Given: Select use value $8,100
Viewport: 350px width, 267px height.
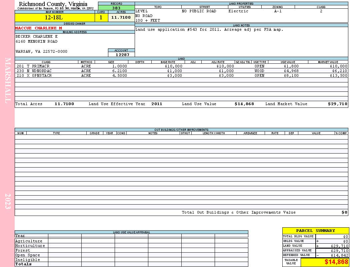Looking at the screenshot, I should tap(291, 75).
